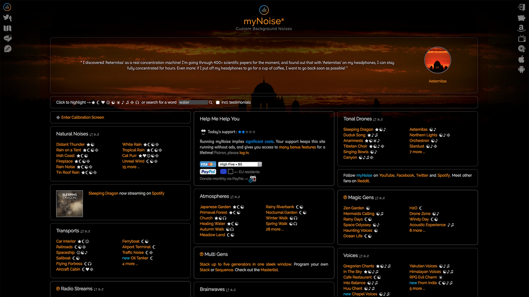The height and width of the screenshot is (297, 529).
Task: Expand '7 more ...' in Tonal Drones
Action: pyautogui.click(x=417, y=152)
